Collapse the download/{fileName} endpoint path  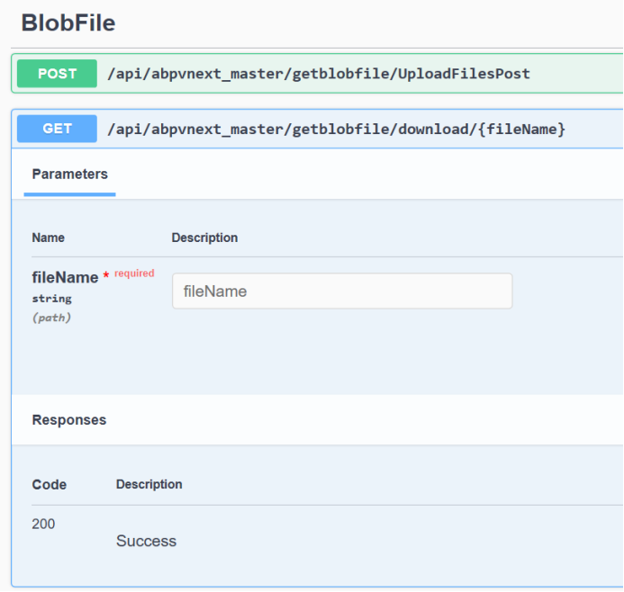pyautogui.click(x=336, y=129)
